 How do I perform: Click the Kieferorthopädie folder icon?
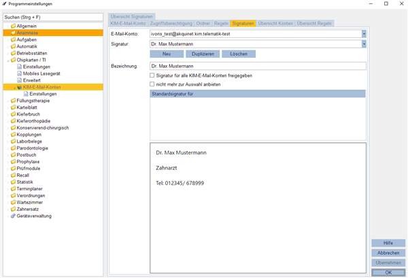coord(13,121)
